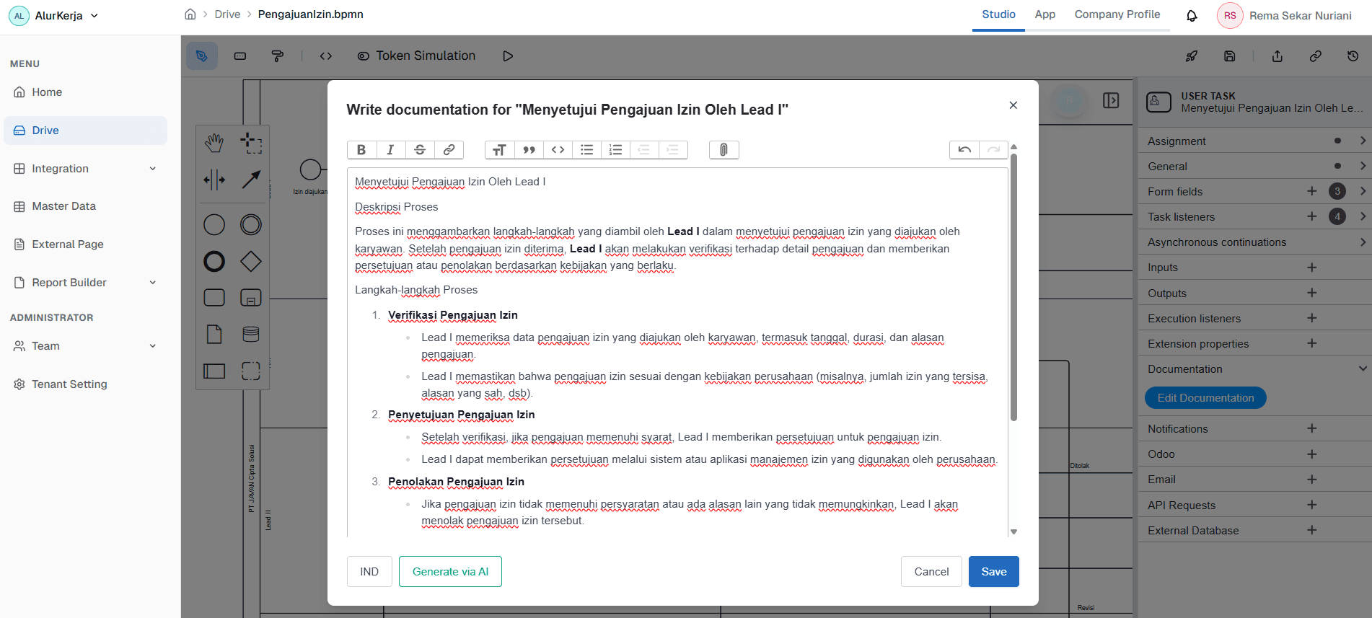Click Generate via AI button
The image size is (1372, 618).
pyautogui.click(x=450, y=571)
